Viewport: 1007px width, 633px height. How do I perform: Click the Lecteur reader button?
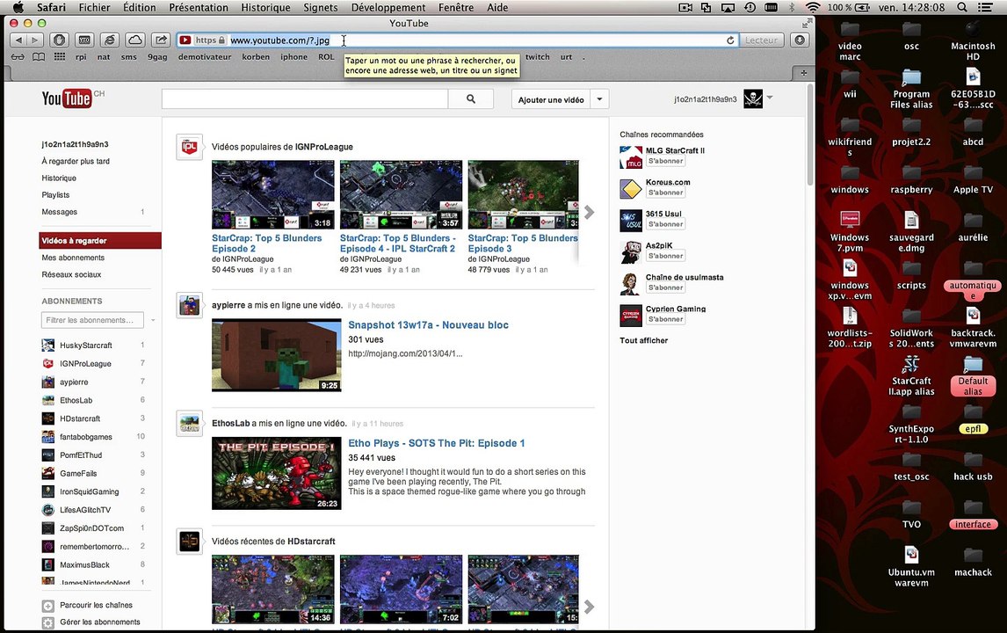761,40
